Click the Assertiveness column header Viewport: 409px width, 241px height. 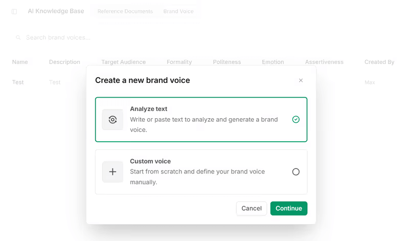(x=324, y=62)
